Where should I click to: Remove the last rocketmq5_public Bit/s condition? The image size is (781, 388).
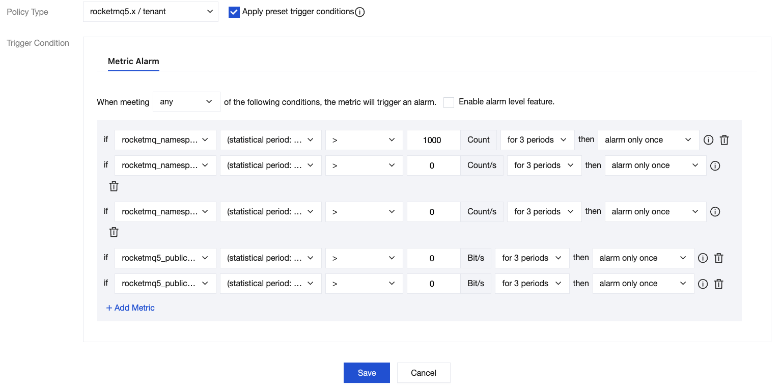click(718, 284)
